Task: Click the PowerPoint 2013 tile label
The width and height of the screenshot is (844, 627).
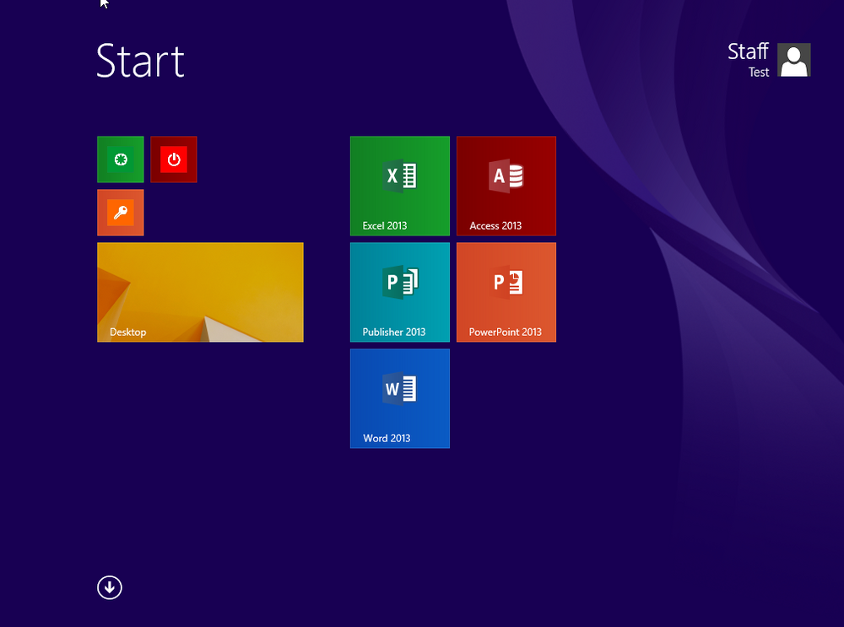Action: (x=506, y=332)
